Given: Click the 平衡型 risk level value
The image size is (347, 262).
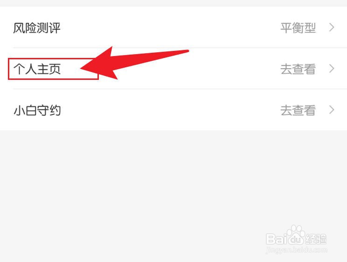Looking at the screenshot, I should point(298,28).
